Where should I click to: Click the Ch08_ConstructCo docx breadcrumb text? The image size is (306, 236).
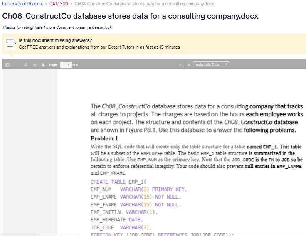pyautogui.click(x=144, y=4)
